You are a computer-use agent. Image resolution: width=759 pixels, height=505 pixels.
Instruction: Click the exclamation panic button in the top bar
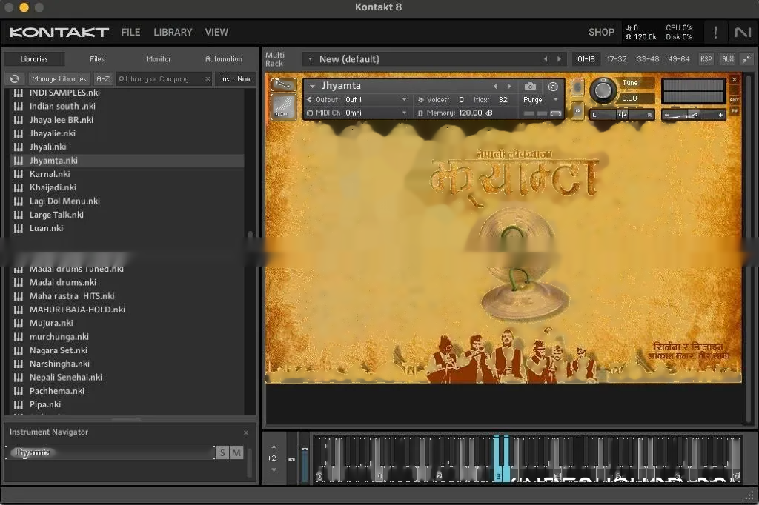[715, 32]
